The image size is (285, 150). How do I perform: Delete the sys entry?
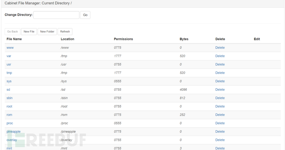220,81
